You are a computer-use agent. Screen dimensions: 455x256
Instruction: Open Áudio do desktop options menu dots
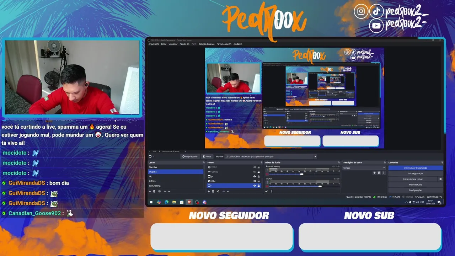(x=267, y=170)
